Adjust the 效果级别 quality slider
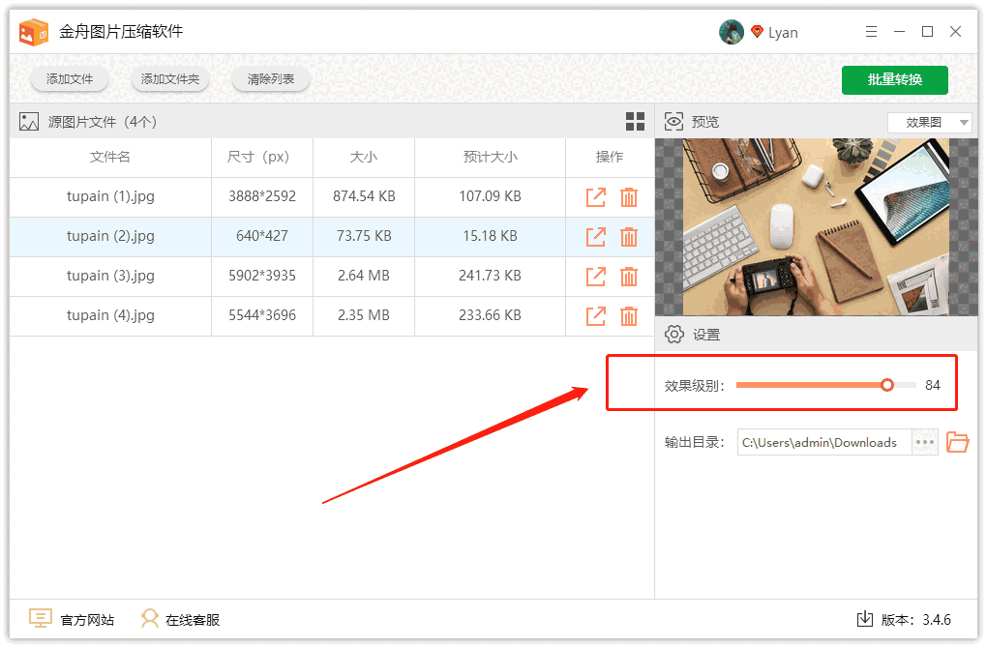The height and width of the screenshot is (648, 987). [x=886, y=384]
